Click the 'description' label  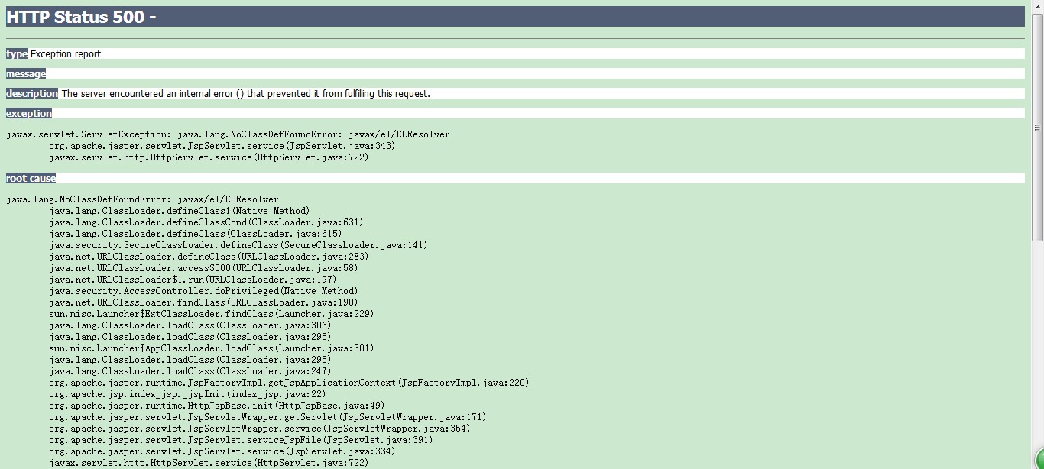point(31,93)
